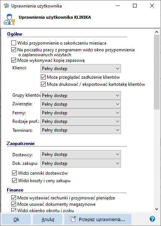161x226 pixels.
Task: Click the copy icon on Przepisz uprawnienia
Action: click(x=73, y=219)
